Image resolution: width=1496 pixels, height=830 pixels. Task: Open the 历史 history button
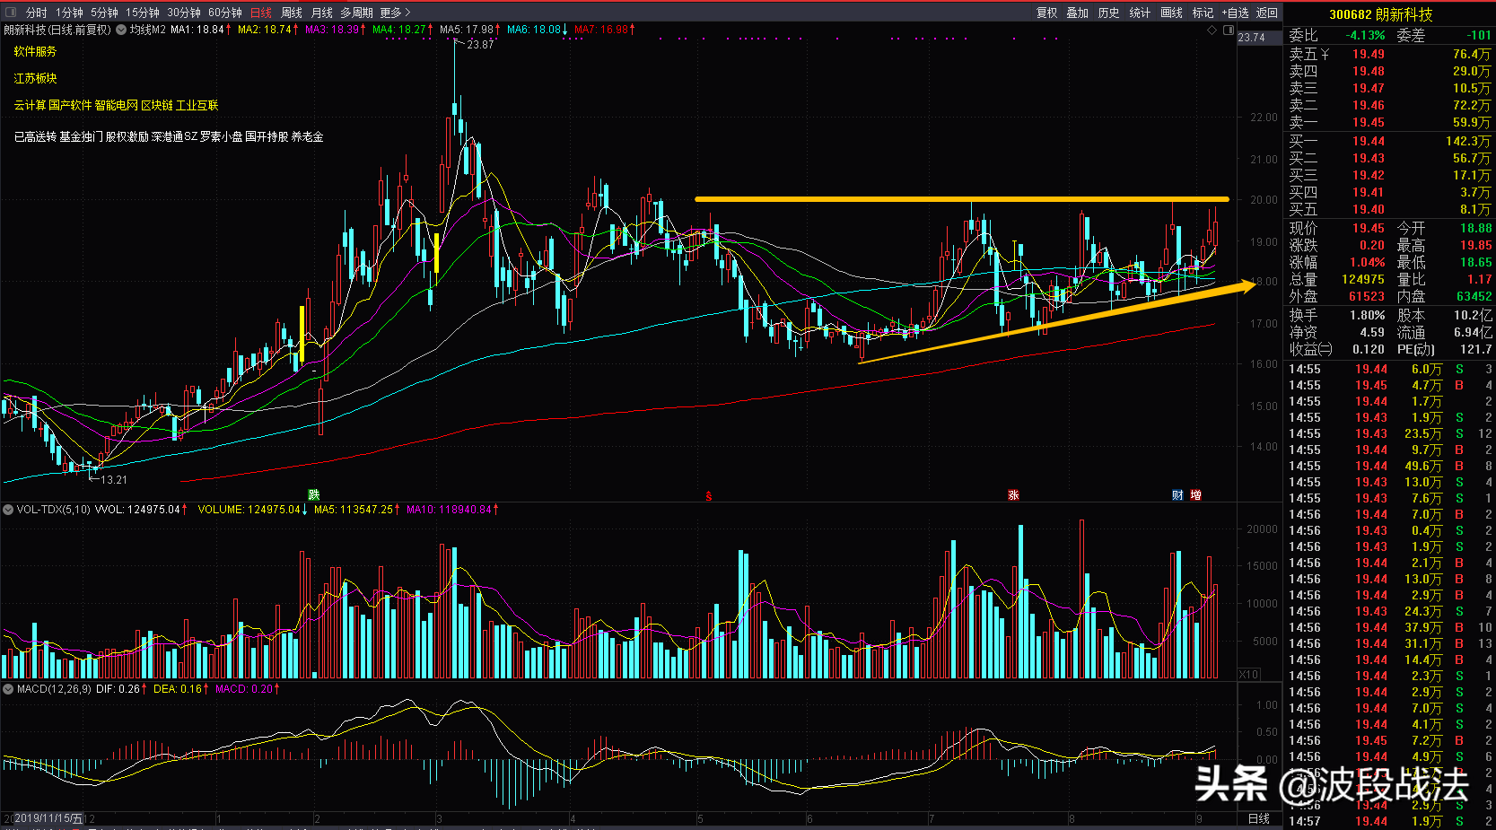point(1108,13)
